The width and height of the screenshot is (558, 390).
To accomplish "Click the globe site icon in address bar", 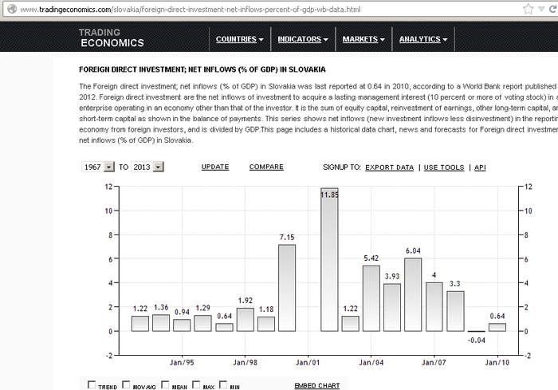I will point(12,9).
